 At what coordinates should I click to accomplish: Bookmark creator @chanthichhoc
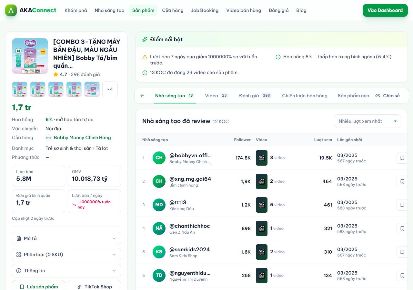402,228
